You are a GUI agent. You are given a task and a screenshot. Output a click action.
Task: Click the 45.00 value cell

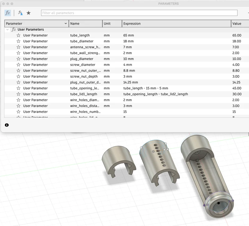(237, 88)
